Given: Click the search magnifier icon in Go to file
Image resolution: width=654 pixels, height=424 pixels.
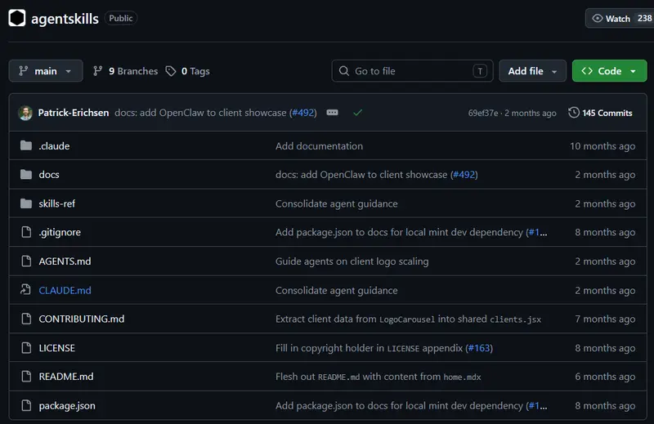Looking at the screenshot, I should 343,71.
